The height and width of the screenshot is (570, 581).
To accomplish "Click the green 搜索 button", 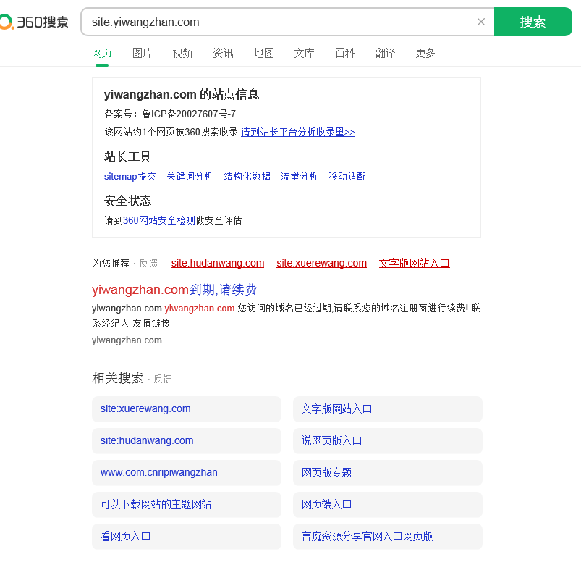I will click(533, 22).
